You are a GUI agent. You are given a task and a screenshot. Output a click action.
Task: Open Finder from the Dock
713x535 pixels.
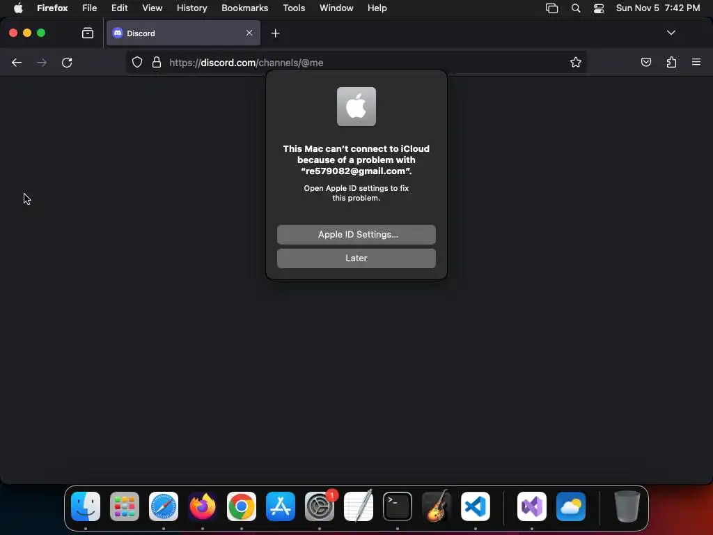(86, 506)
